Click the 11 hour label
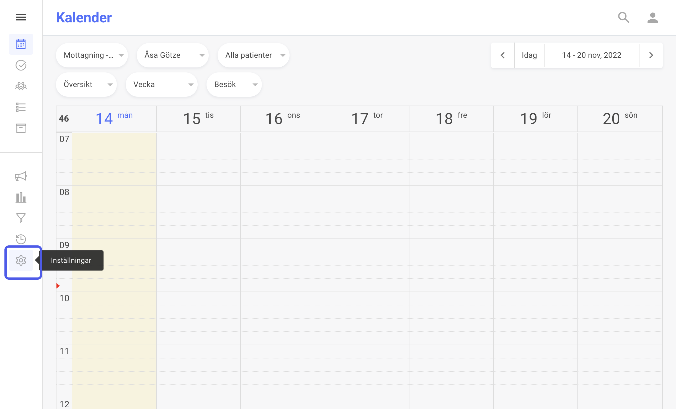 coord(64,351)
